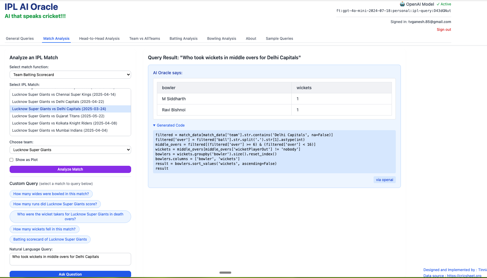The height and width of the screenshot is (278, 487).
Task: Open the cricsheet.org data source link
Action: [464, 276]
